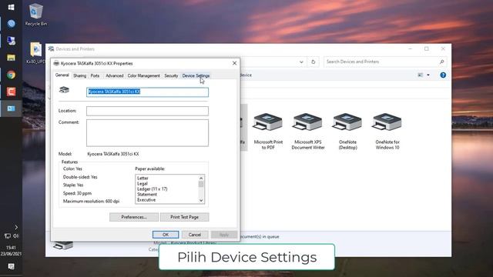Cancel the printer properties dialog

[195, 235]
